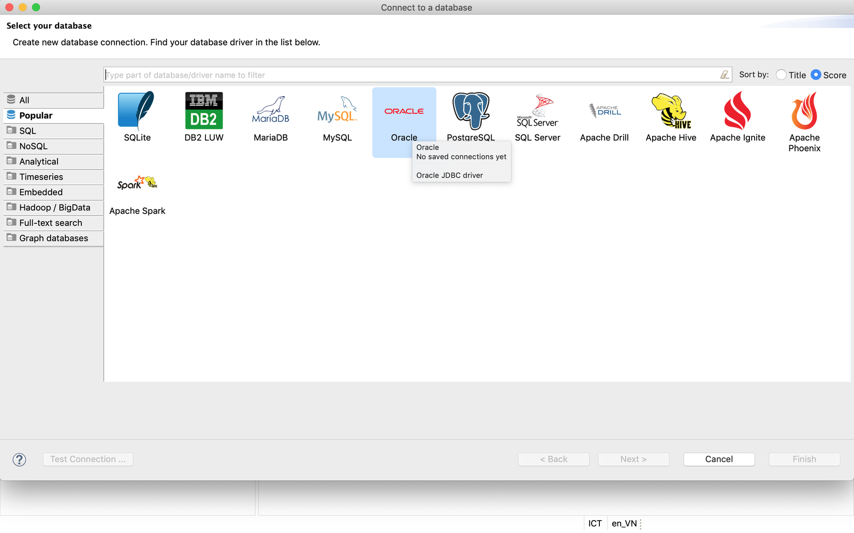Open the Graph databases category
This screenshot has width=854, height=533.
pos(54,238)
